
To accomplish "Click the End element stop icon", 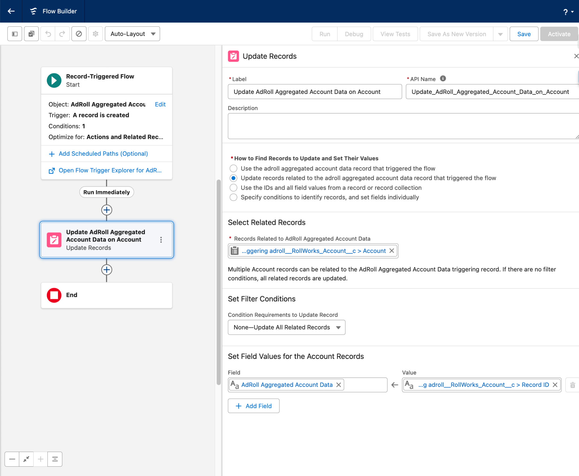I will click(x=54, y=296).
